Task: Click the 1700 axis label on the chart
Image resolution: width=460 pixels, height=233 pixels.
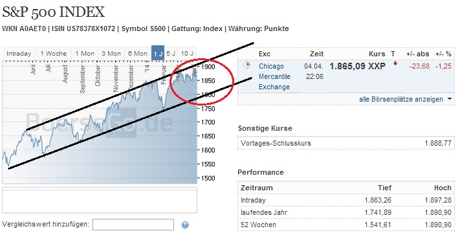Action: (208, 122)
